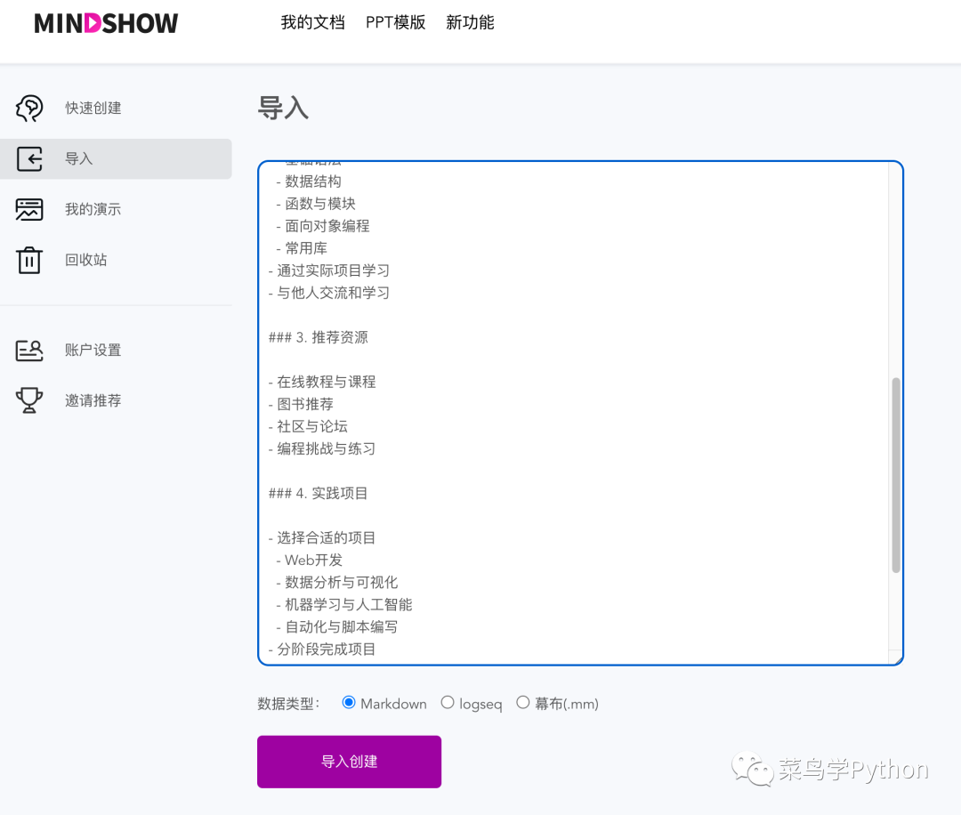Click the line '- 函数与模块'
Screen dimensions: 961x815
(315, 204)
